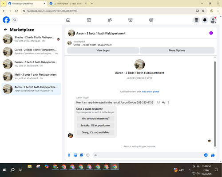
Task: Send quick response 'Sorry, it's not available.'
Action: click(95, 132)
